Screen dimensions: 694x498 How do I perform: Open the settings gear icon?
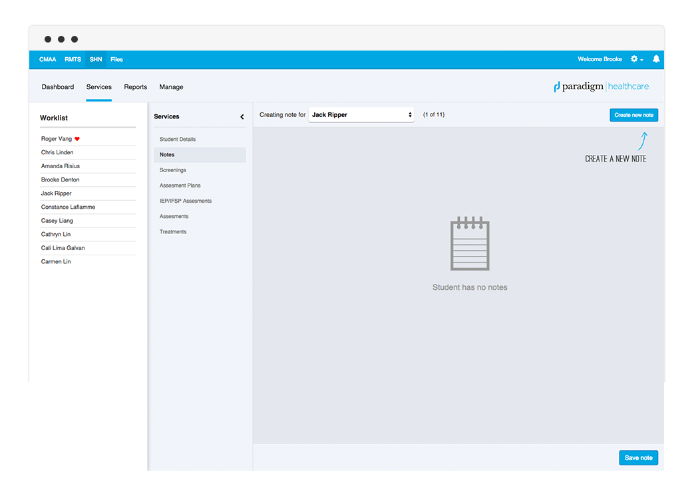(x=633, y=59)
